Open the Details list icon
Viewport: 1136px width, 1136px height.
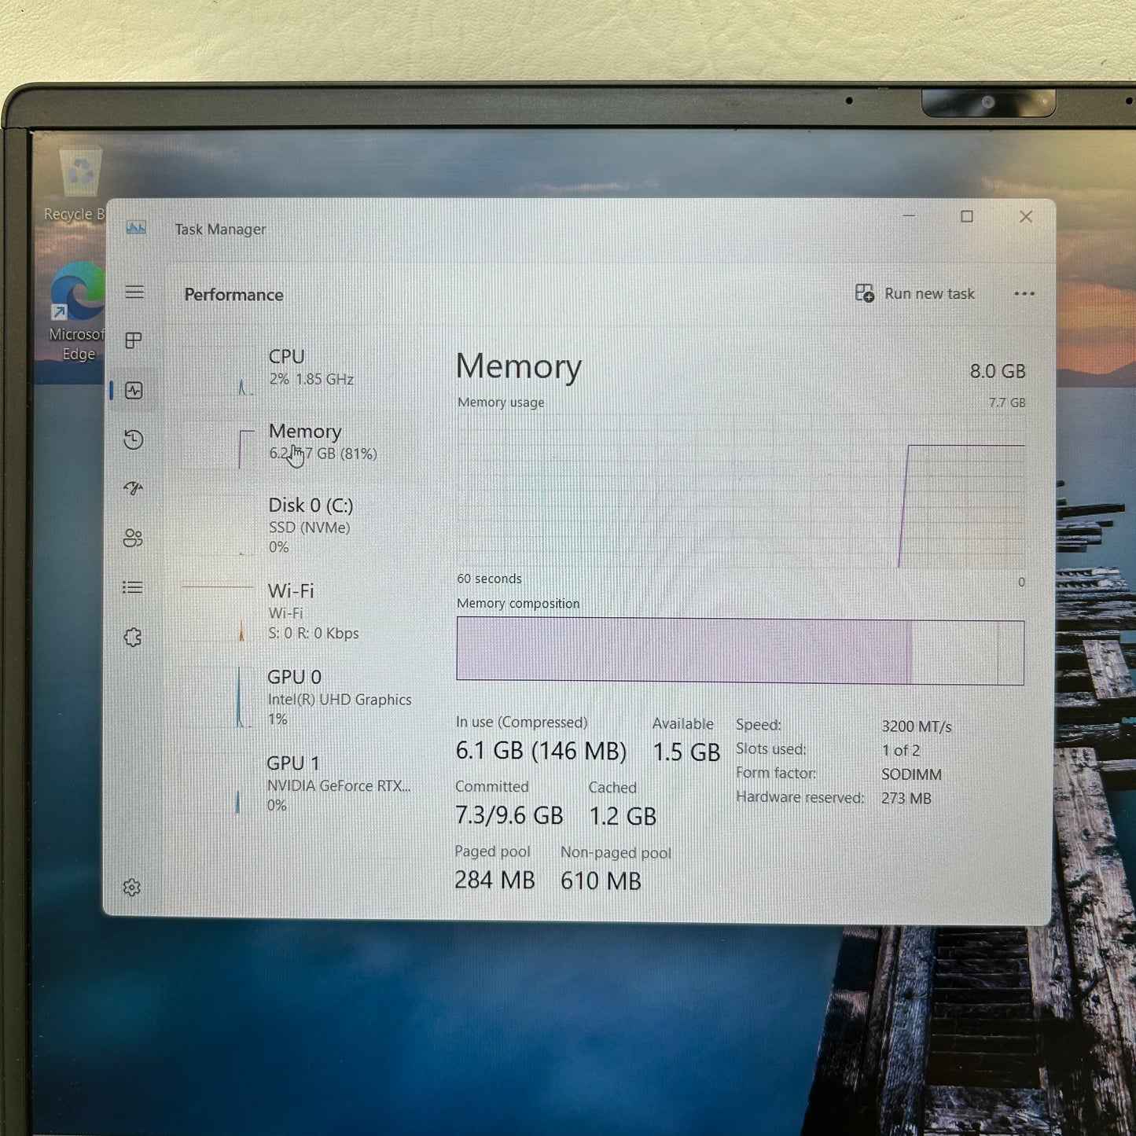click(133, 587)
